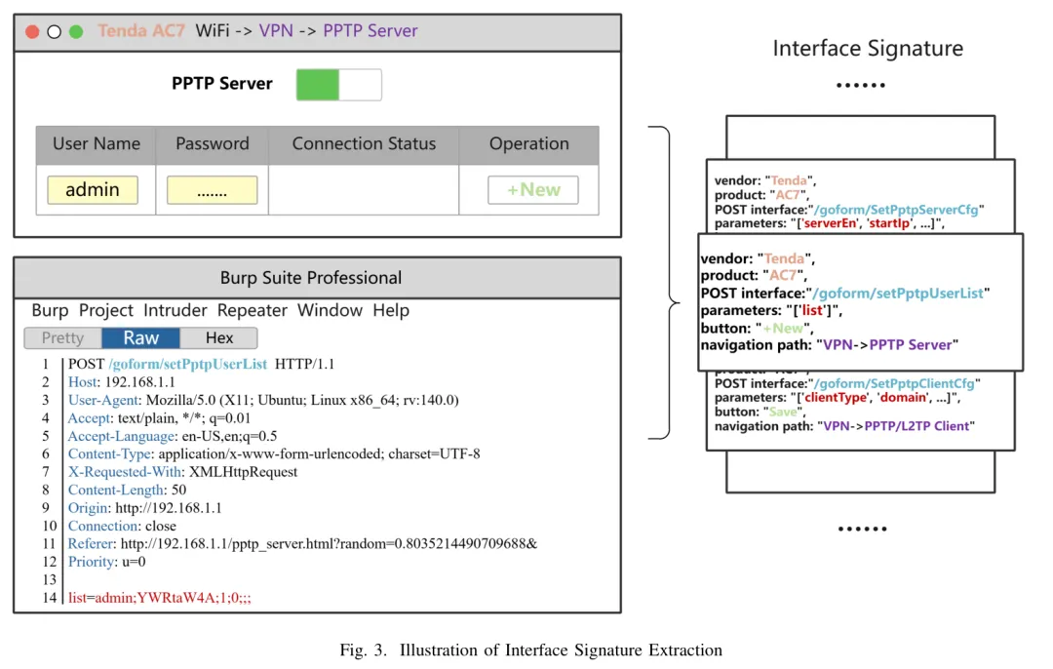The image size is (1053, 669).
Task: Select the Raw tab
Action: [x=141, y=337]
